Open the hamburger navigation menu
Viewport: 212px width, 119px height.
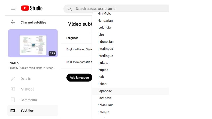coord(13,8)
